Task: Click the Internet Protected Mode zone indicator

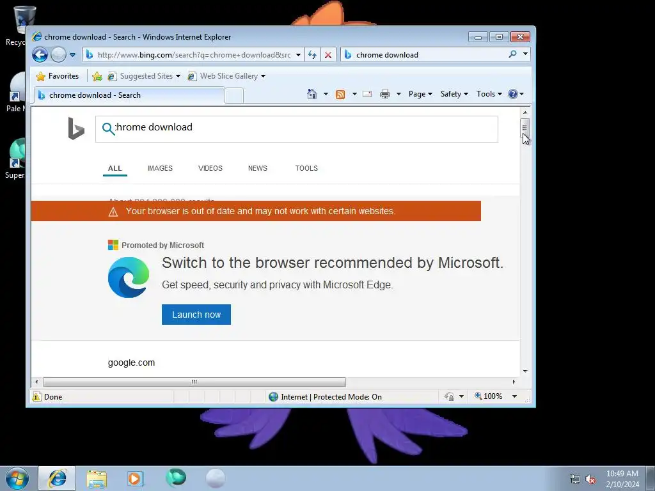Action: tap(325, 396)
